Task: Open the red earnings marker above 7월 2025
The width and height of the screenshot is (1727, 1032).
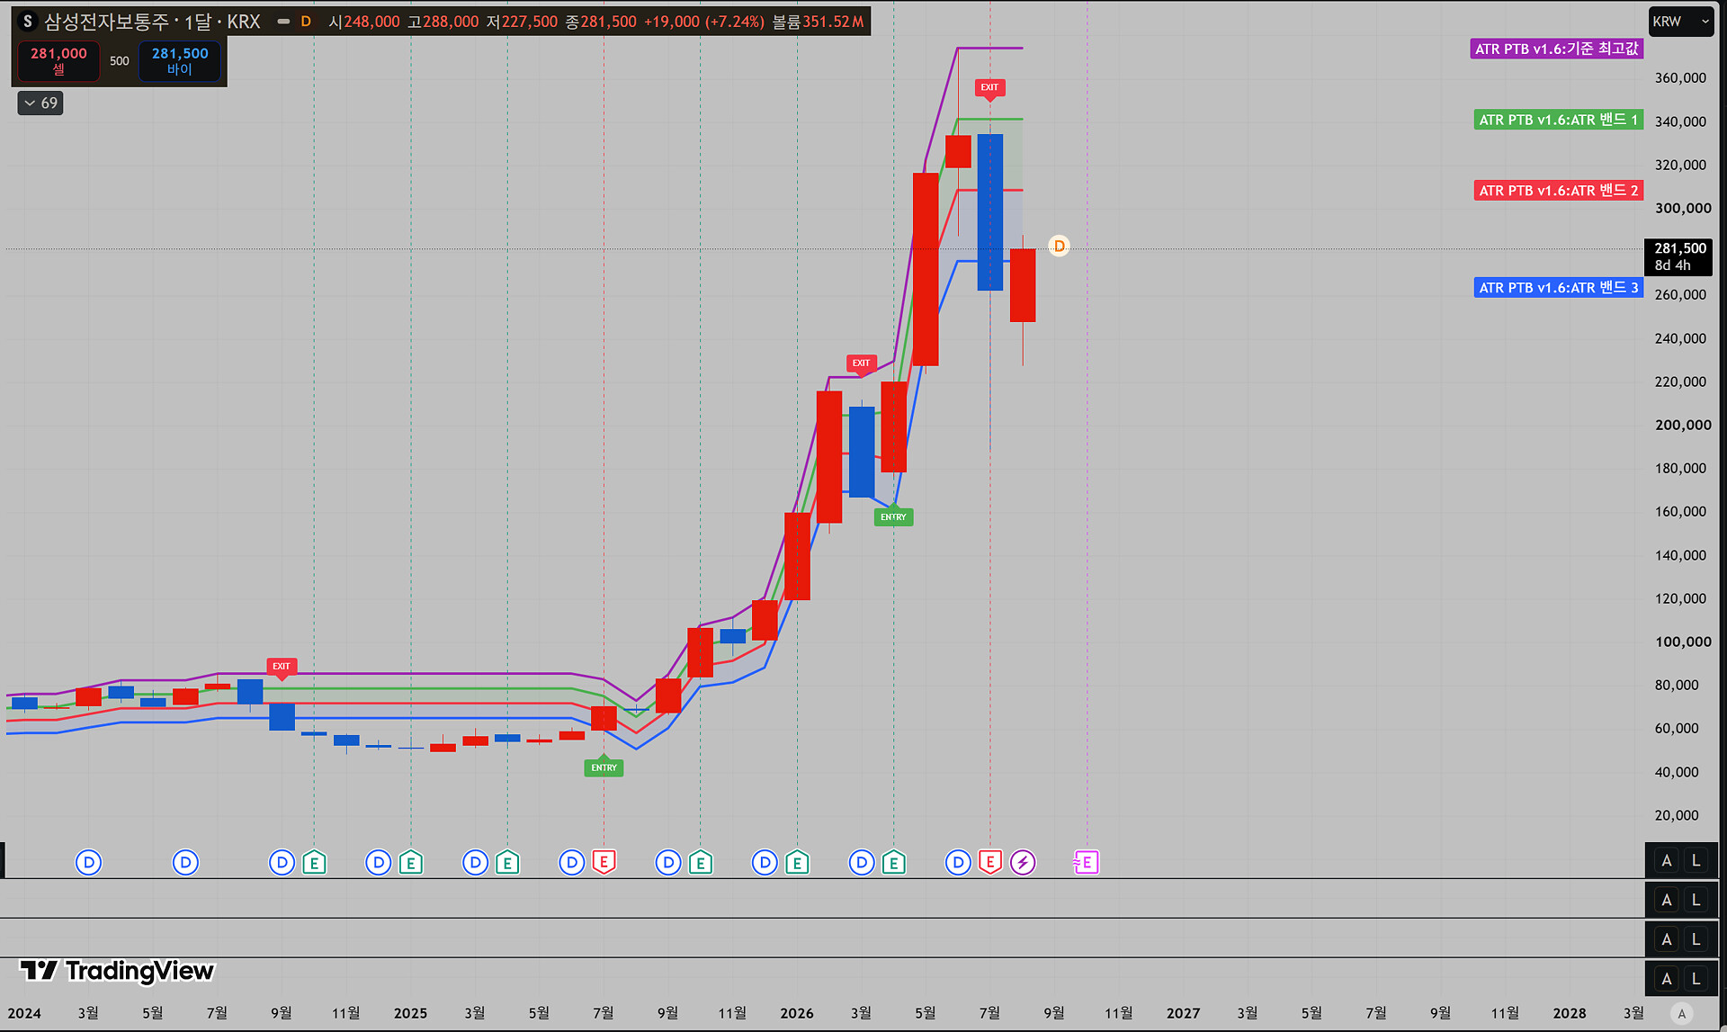Action: pos(604,863)
